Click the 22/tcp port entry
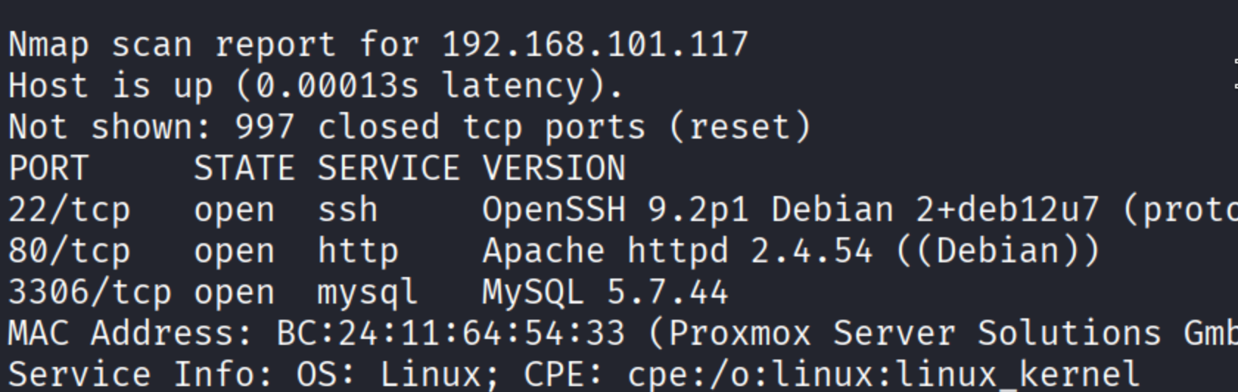1238x392 pixels. click(69, 210)
